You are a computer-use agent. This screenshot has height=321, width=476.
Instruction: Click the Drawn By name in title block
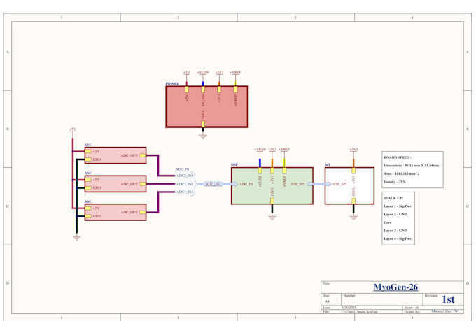tap(444, 311)
